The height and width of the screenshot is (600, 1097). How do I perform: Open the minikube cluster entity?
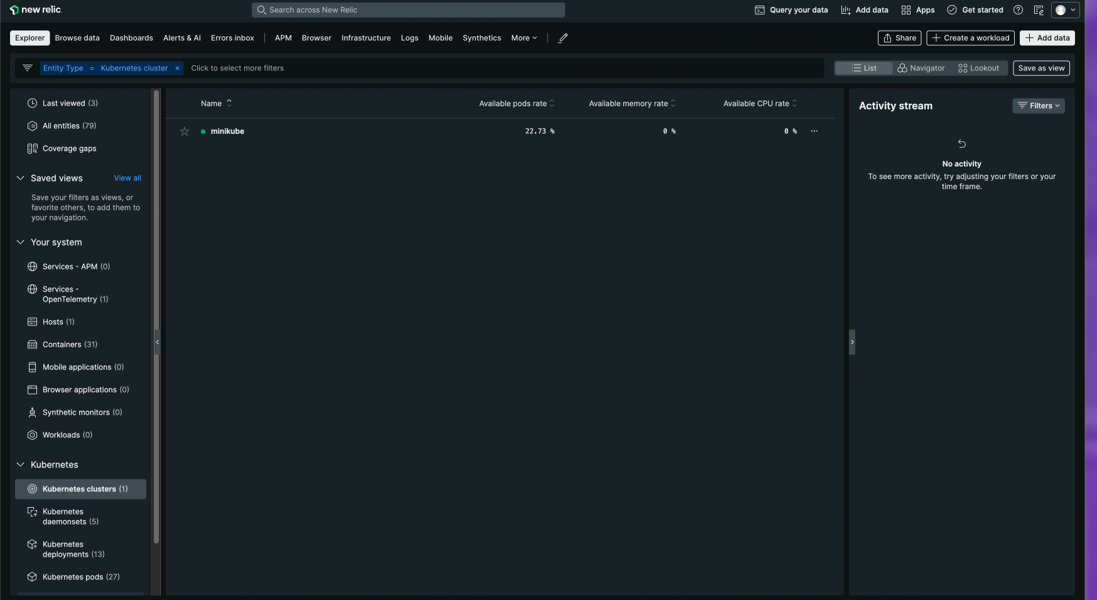(227, 131)
